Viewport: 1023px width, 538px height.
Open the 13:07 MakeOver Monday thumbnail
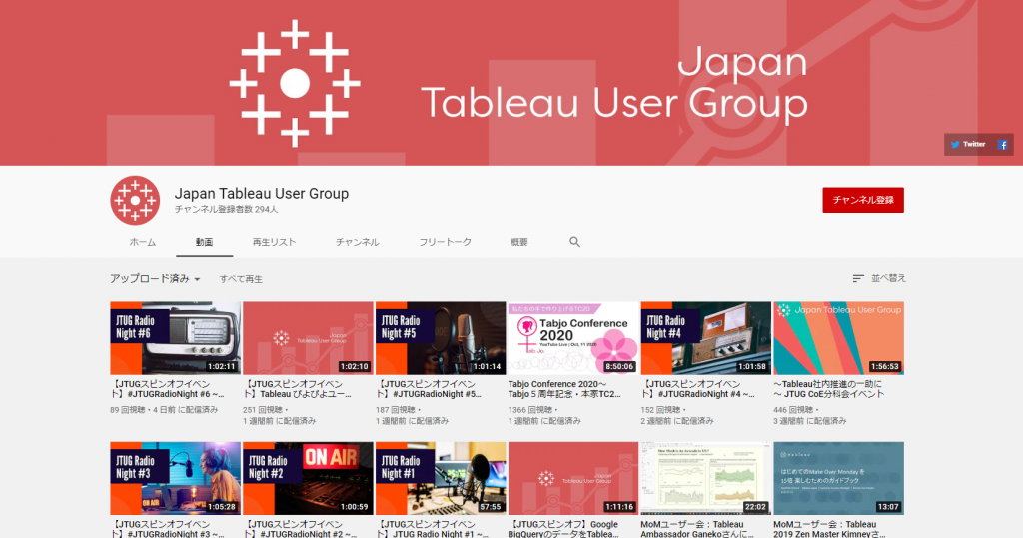click(x=838, y=478)
